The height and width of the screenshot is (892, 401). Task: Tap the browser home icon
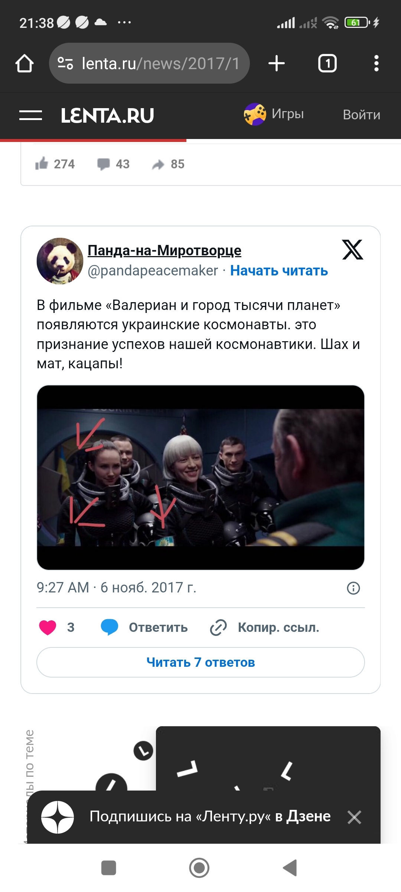[x=25, y=63]
